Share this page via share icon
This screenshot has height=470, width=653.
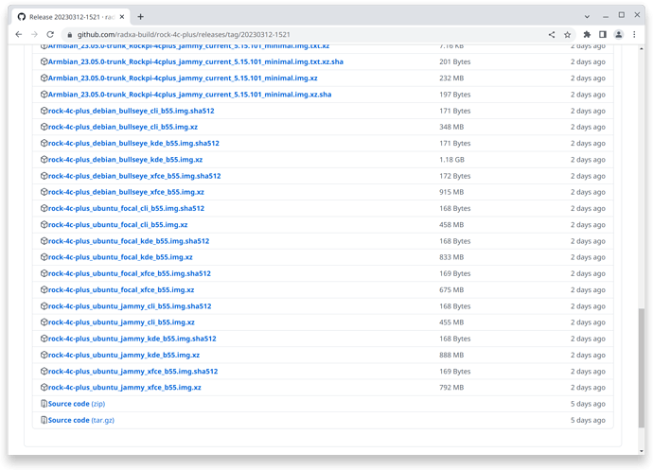552,35
